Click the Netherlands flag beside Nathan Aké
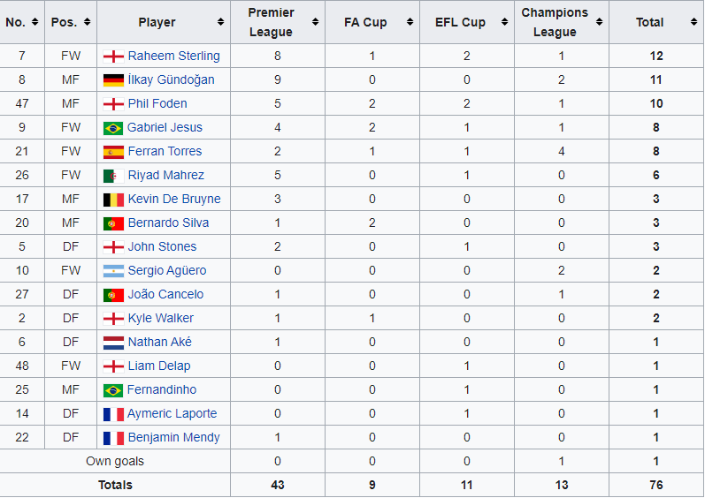 [113, 342]
